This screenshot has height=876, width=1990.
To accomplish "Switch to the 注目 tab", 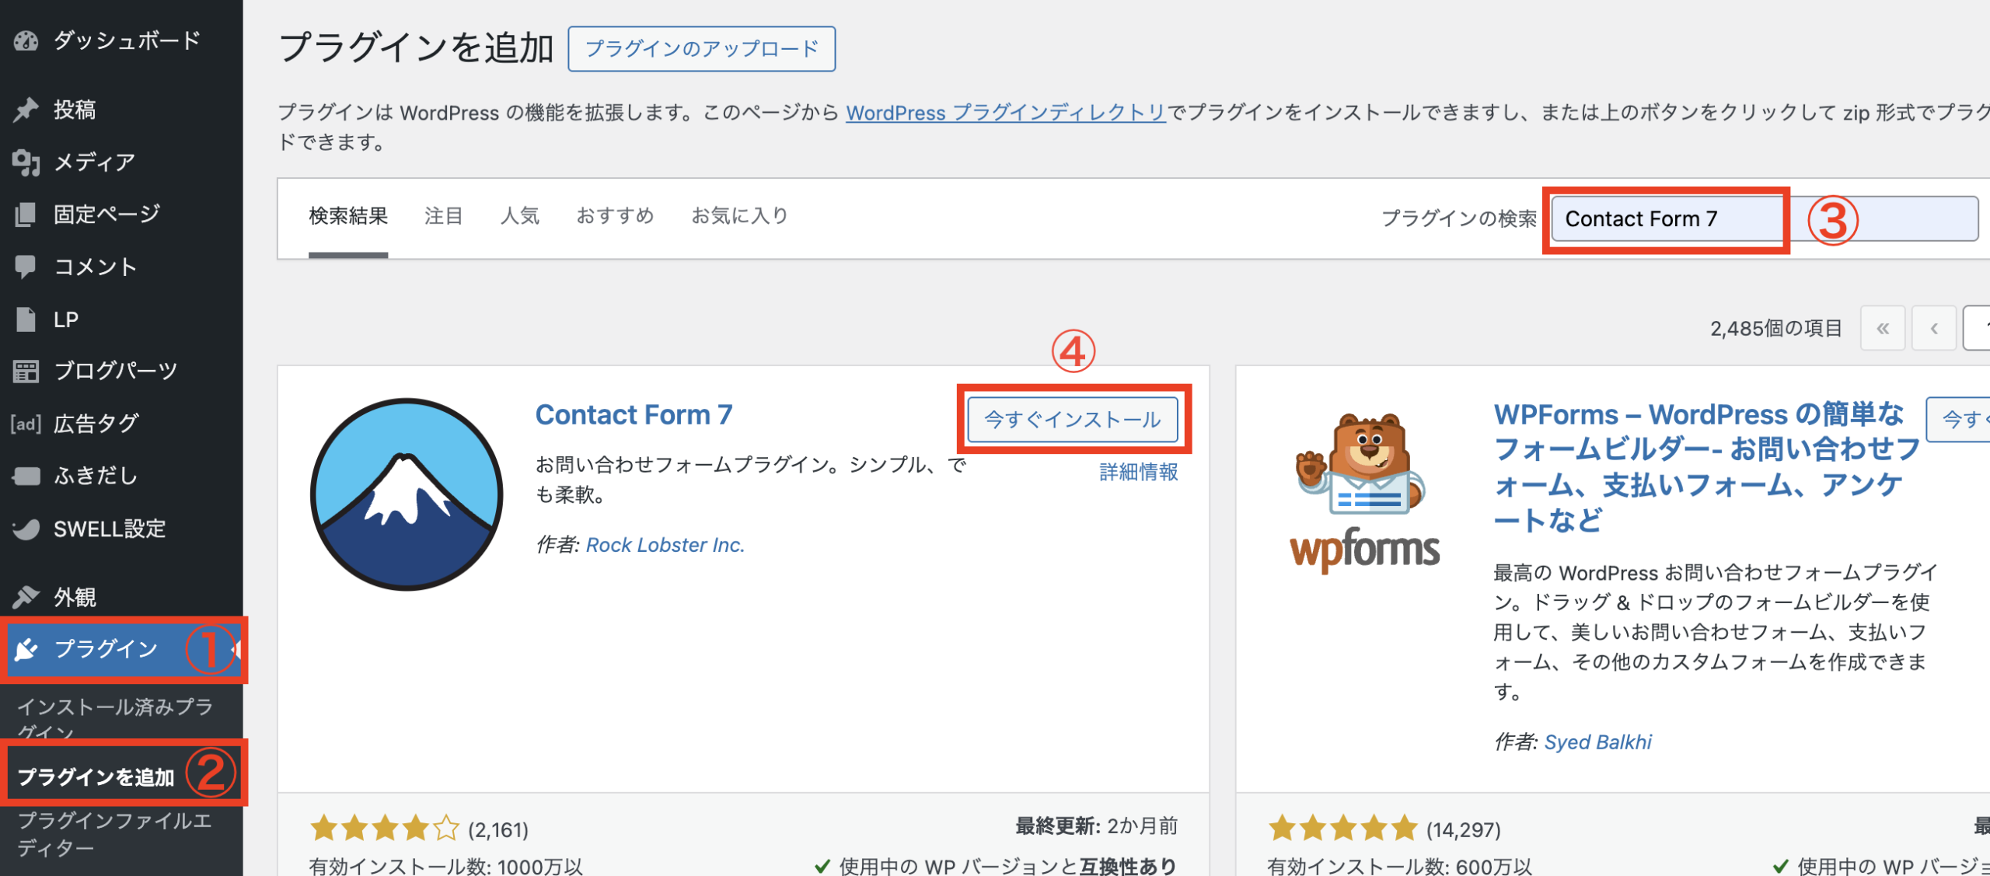I will click(444, 216).
